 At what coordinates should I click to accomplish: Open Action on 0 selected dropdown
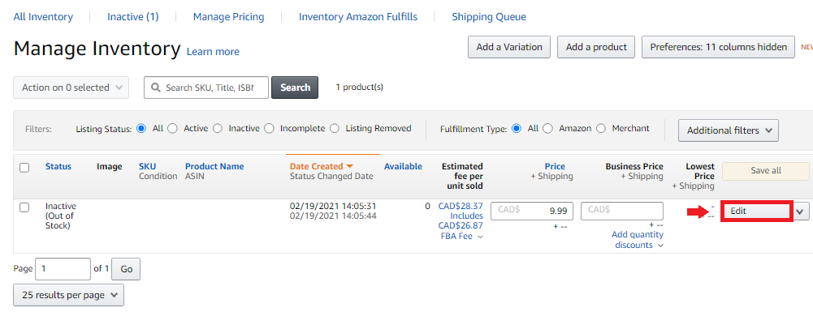tap(71, 88)
